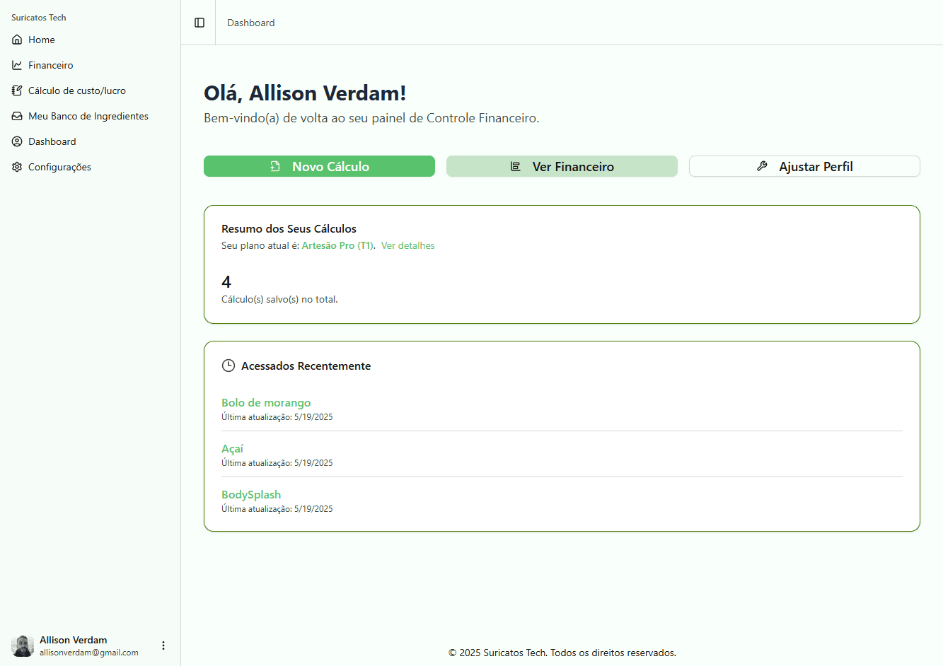Screen dimensions: 943x666
Task: Click the clock icon beside Acessados Recentemente
Action: (x=228, y=366)
